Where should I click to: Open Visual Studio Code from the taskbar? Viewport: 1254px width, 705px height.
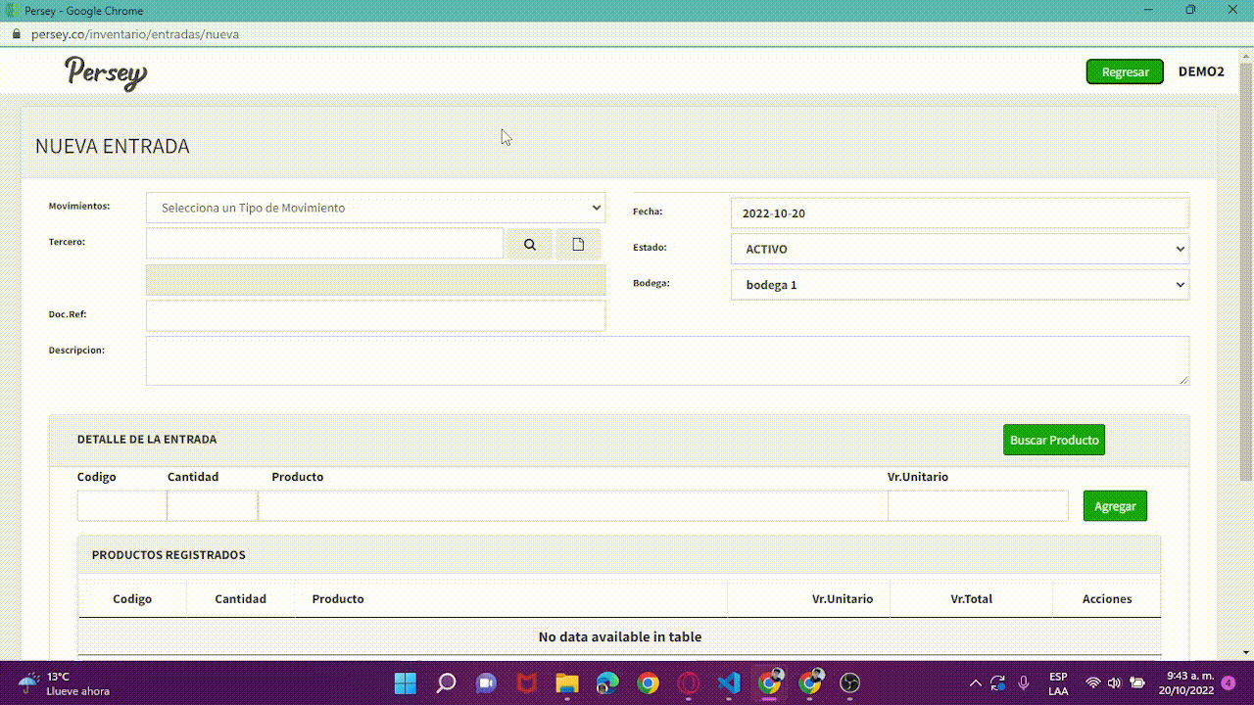pos(729,682)
